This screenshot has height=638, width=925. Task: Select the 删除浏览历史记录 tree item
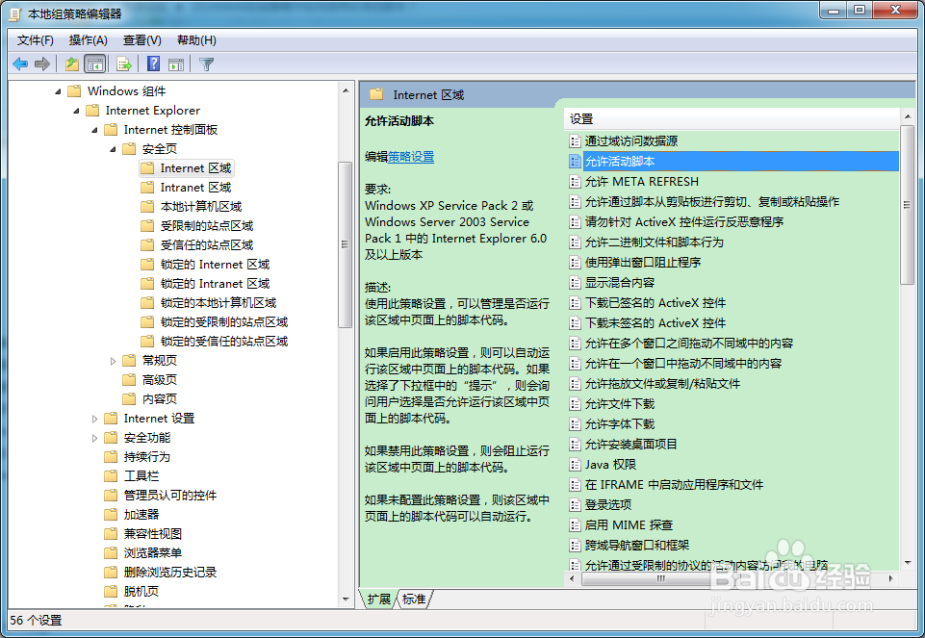click(x=170, y=572)
